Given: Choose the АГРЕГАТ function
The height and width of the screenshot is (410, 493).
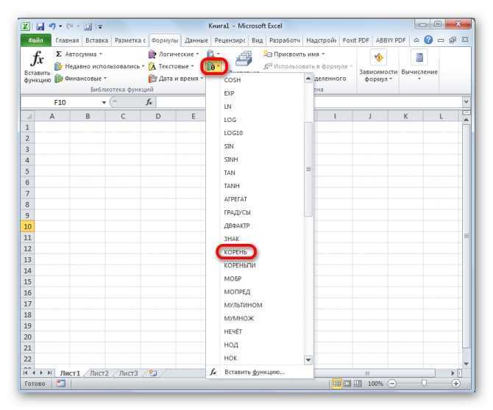Looking at the screenshot, I should [x=235, y=199].
